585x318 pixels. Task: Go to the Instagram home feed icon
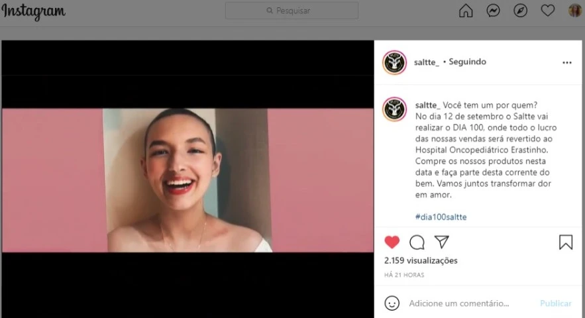point(466,11)
